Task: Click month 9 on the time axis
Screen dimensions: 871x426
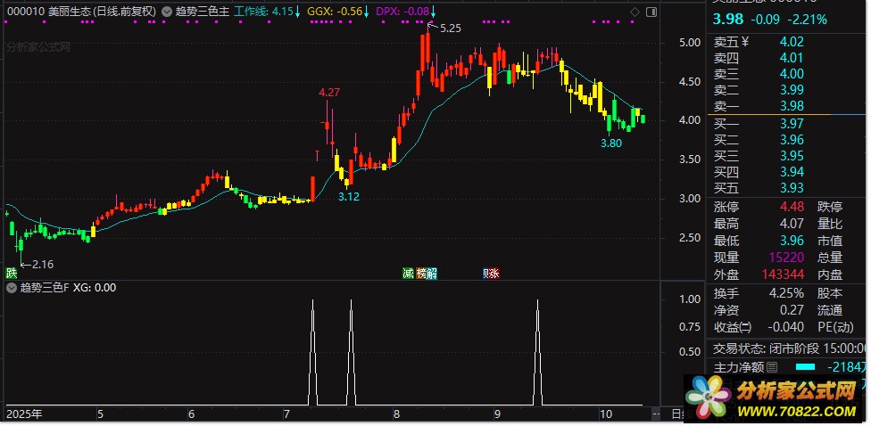Action: click(496, 414)
